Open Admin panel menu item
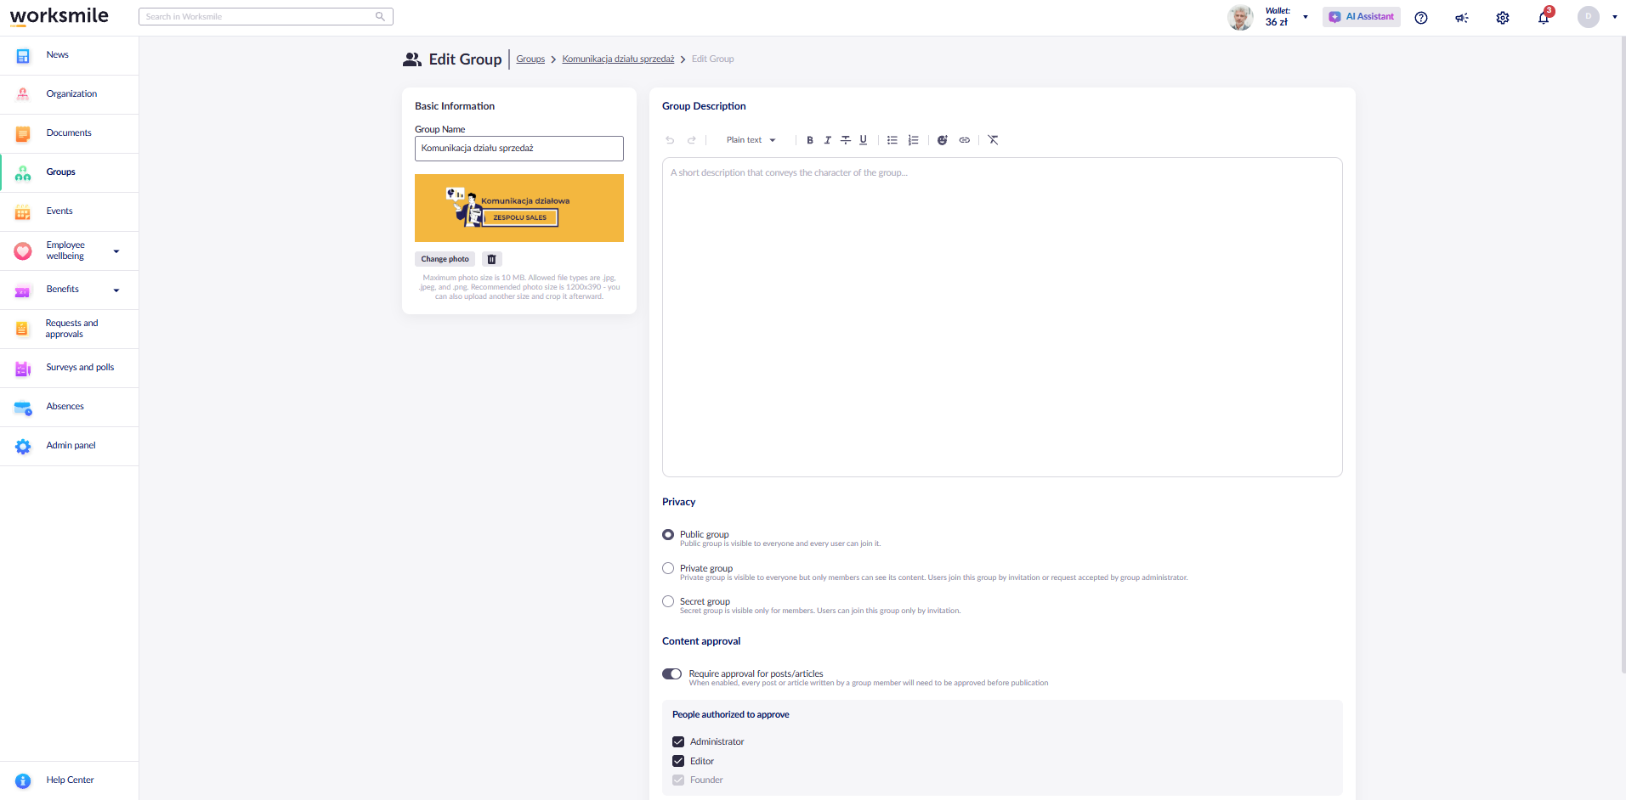This screenshot has height=800, width=1626. pyautogui.click(x=69, y=446)
